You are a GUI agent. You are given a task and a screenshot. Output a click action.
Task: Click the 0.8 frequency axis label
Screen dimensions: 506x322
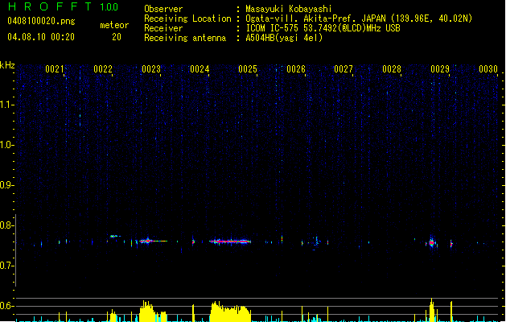(x=6, y=225)
